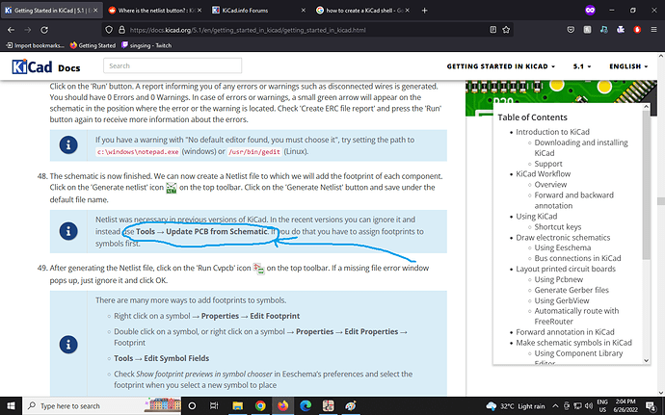The image size is (665, 415).
Task: Go to Draw electronic schematics section
Action: tap(563, 238)
